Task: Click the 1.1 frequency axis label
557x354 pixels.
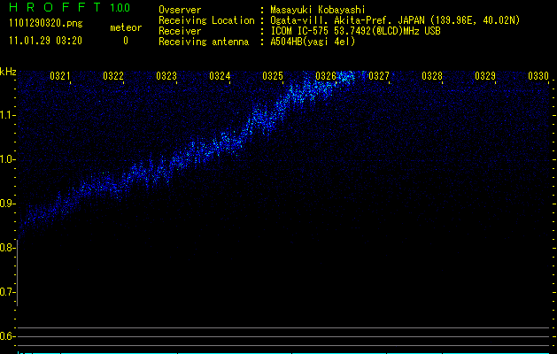Action: (8, 115)
